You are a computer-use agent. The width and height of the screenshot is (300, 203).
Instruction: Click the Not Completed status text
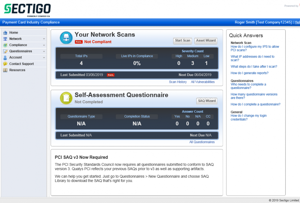tap(89, 102)
